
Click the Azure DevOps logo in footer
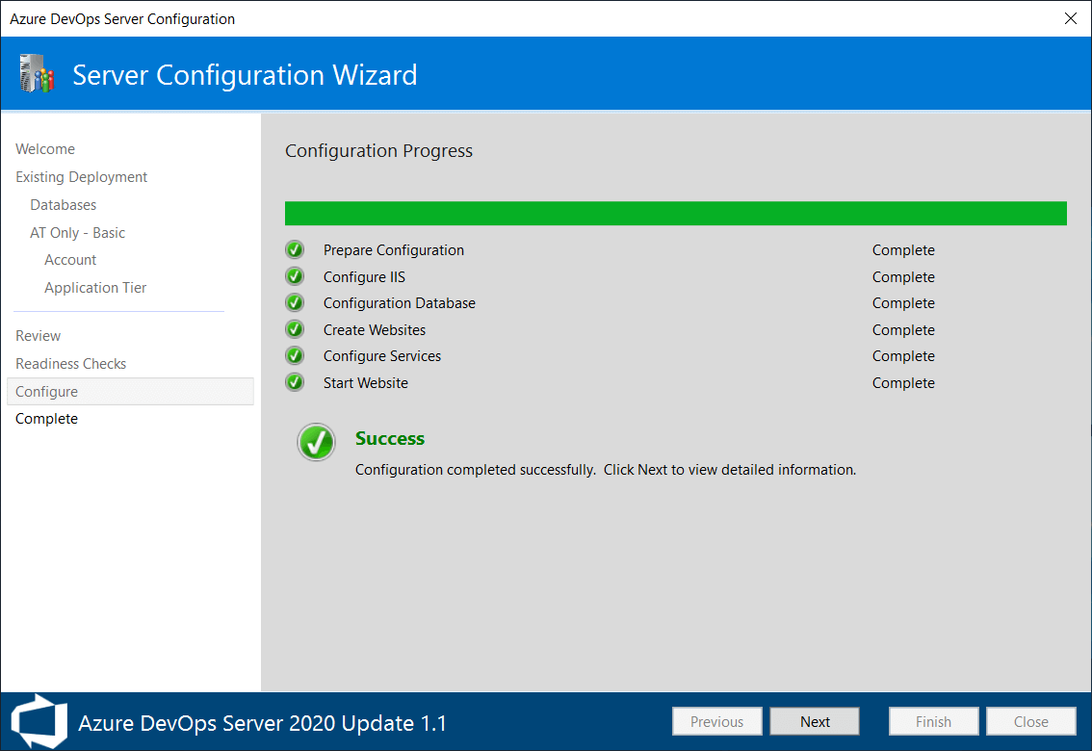(39, 721)
